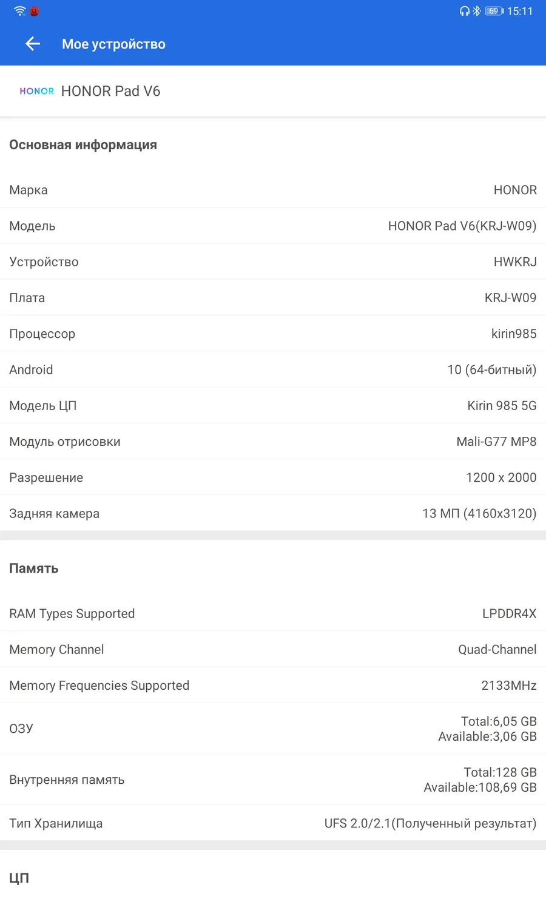Viewport: 546px width, 910px height.
Task: Select the 'Процессор' kirin985 row
Action: pyautogui.click(x=273, y=334)
